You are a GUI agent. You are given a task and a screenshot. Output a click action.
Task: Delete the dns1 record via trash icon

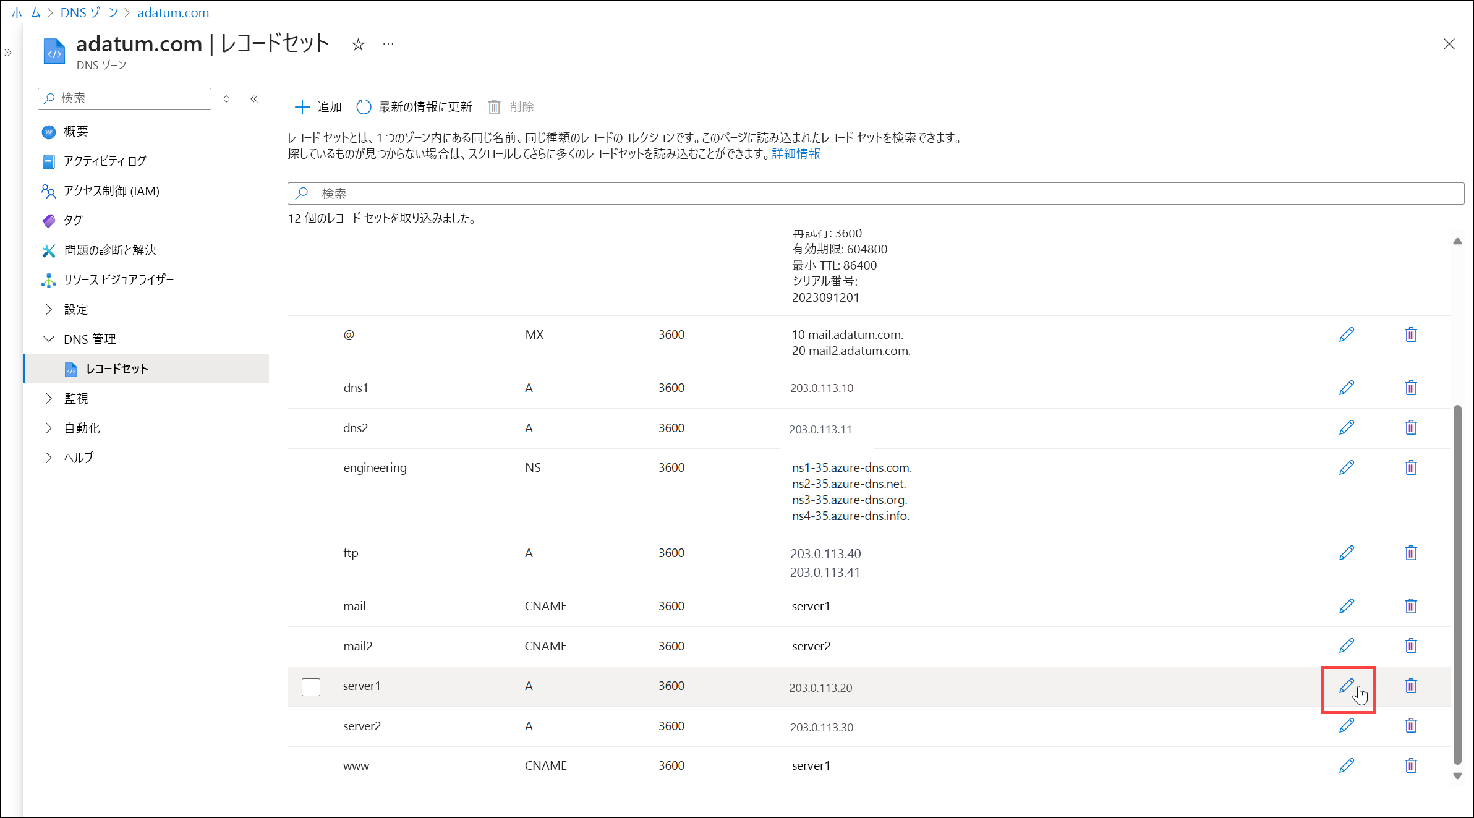pyautogui.click(x=1411, y=388)
